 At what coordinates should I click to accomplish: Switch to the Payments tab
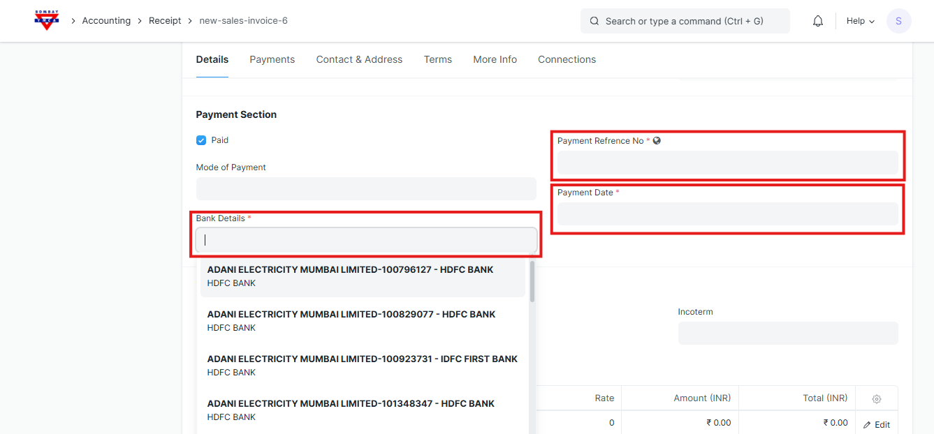(x=272, y=59)
